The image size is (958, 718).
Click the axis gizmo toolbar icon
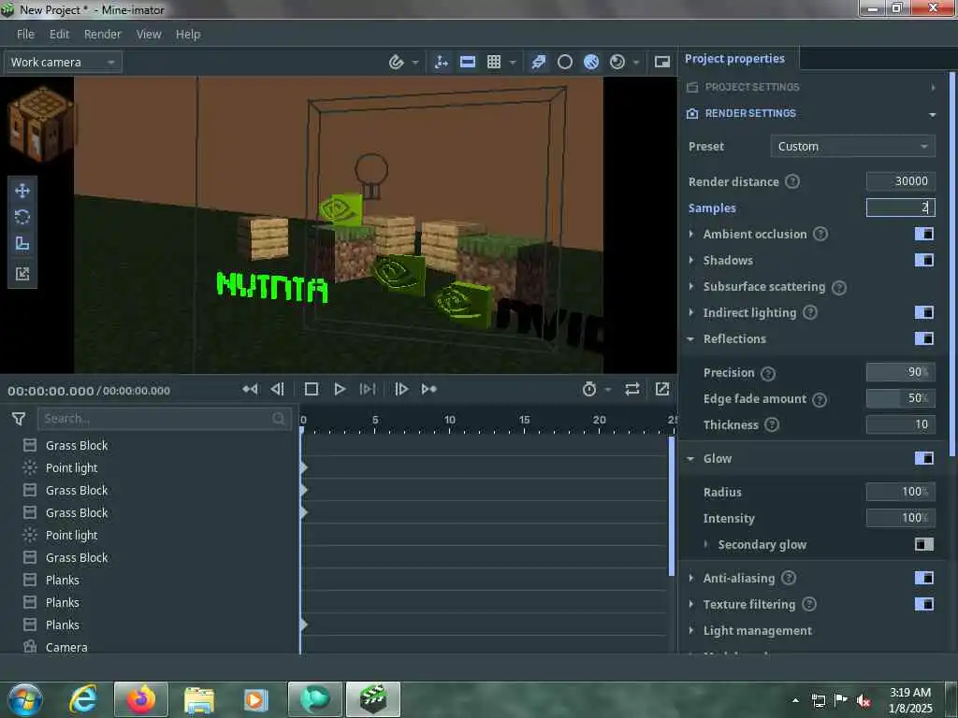[442, 62]
